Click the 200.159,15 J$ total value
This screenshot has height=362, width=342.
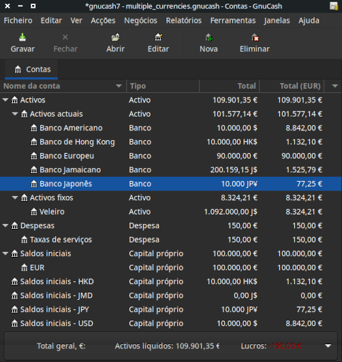[233, 170]
